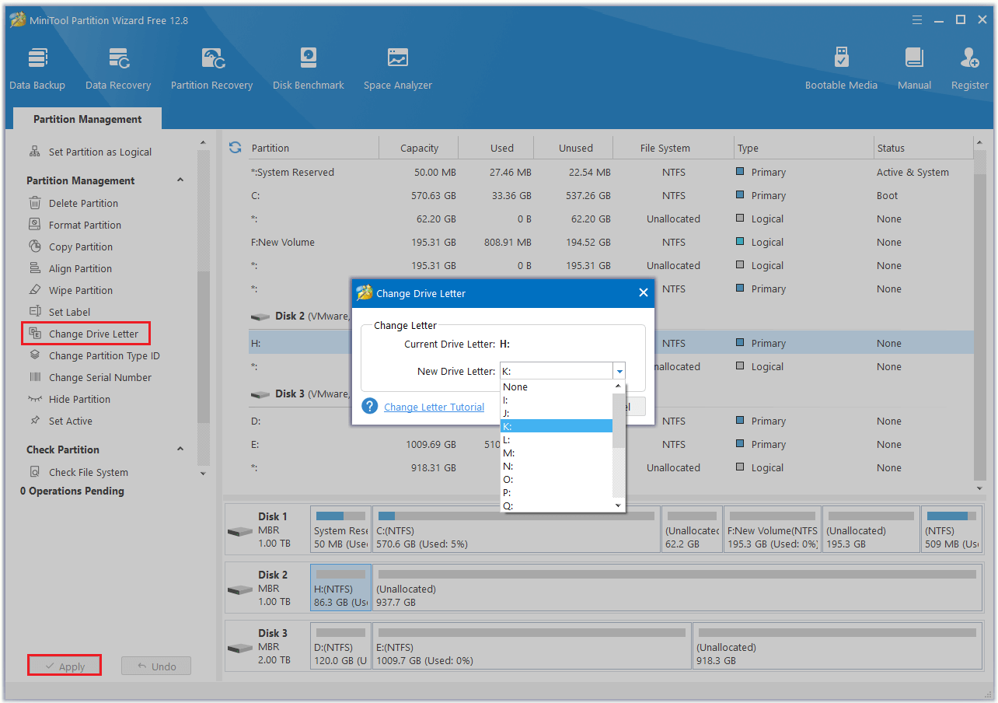Image resolution: width=998 pixels, height=703 pixels.
Task: Select I: in drive letter list
Action: point(557,400)
